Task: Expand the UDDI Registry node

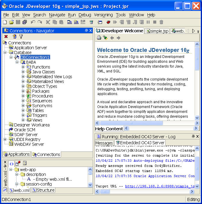Action: pos(5,139)
